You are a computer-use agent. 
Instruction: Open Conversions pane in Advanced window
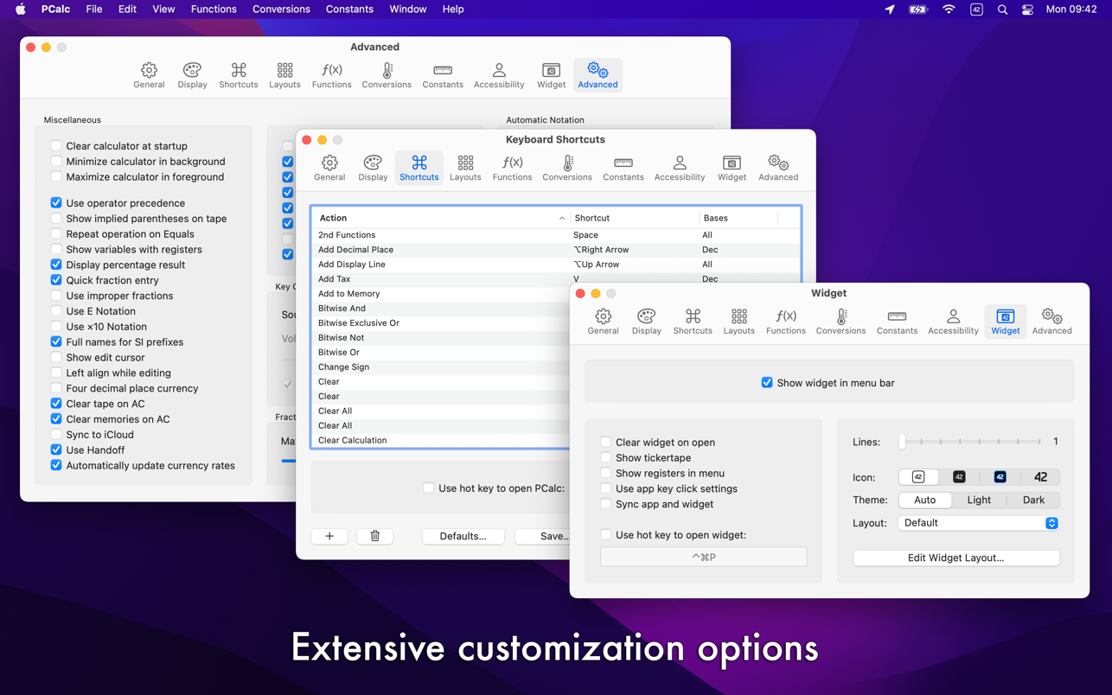pos(386,75)
